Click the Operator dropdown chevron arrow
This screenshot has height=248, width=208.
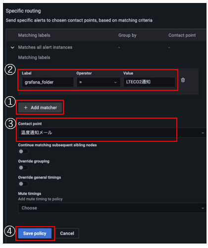pyautogui.click(x=115, y=82)
